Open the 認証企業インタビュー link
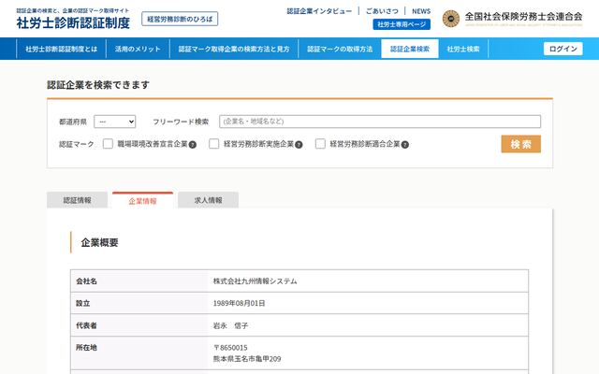This screenshot has width=599, height=374. point(319,11)
